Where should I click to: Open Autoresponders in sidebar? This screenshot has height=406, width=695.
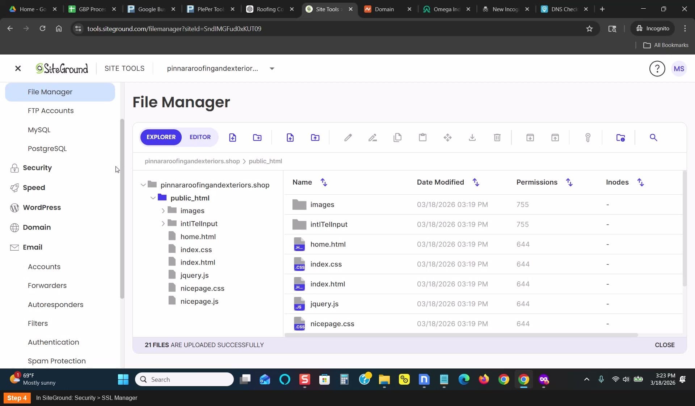[55, 305]
